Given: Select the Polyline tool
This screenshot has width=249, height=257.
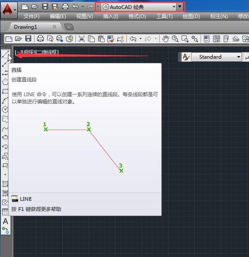Looking at the screenshot, I should [x=5, y=73].
